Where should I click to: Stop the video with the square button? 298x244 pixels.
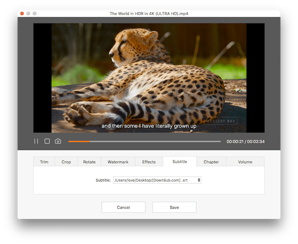click(x=47, y=141)
